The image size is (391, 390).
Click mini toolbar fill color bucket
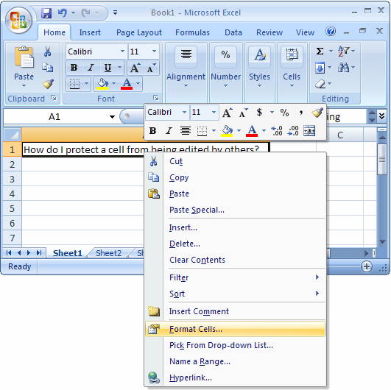pyautogui.click(x=227, y=130)
